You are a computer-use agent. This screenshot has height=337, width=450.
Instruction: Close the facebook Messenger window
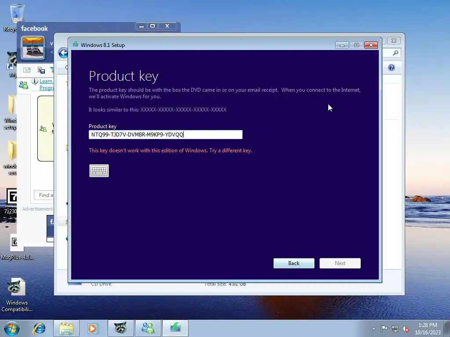point(167,26)
